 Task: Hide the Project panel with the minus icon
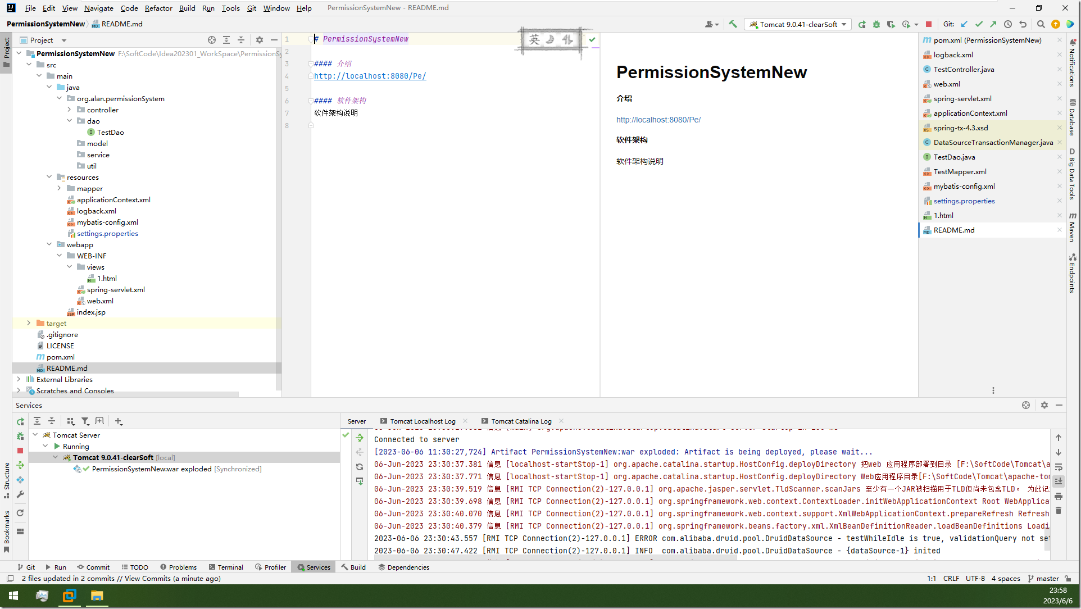[x=274, y=40]
